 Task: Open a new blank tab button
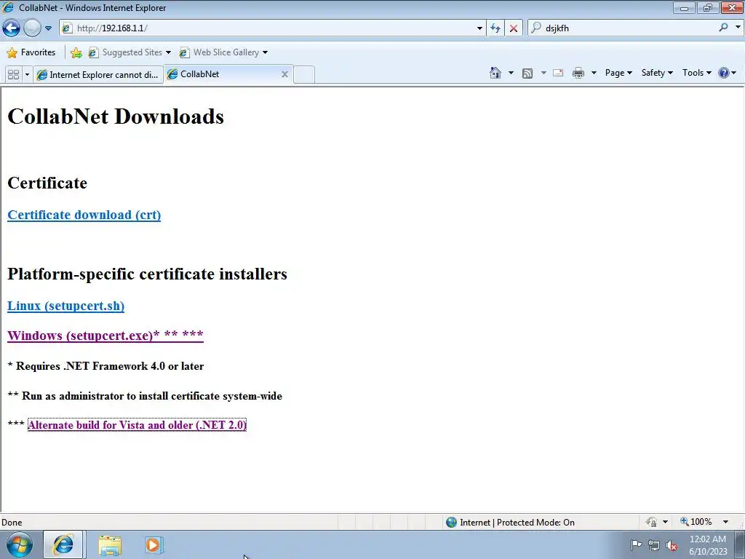click(304, 75)
